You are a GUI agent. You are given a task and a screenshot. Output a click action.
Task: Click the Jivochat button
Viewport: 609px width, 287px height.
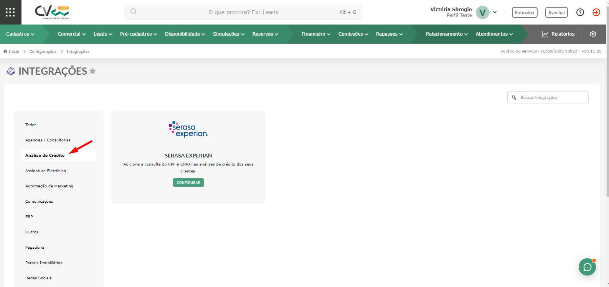[x=556, y=13]
